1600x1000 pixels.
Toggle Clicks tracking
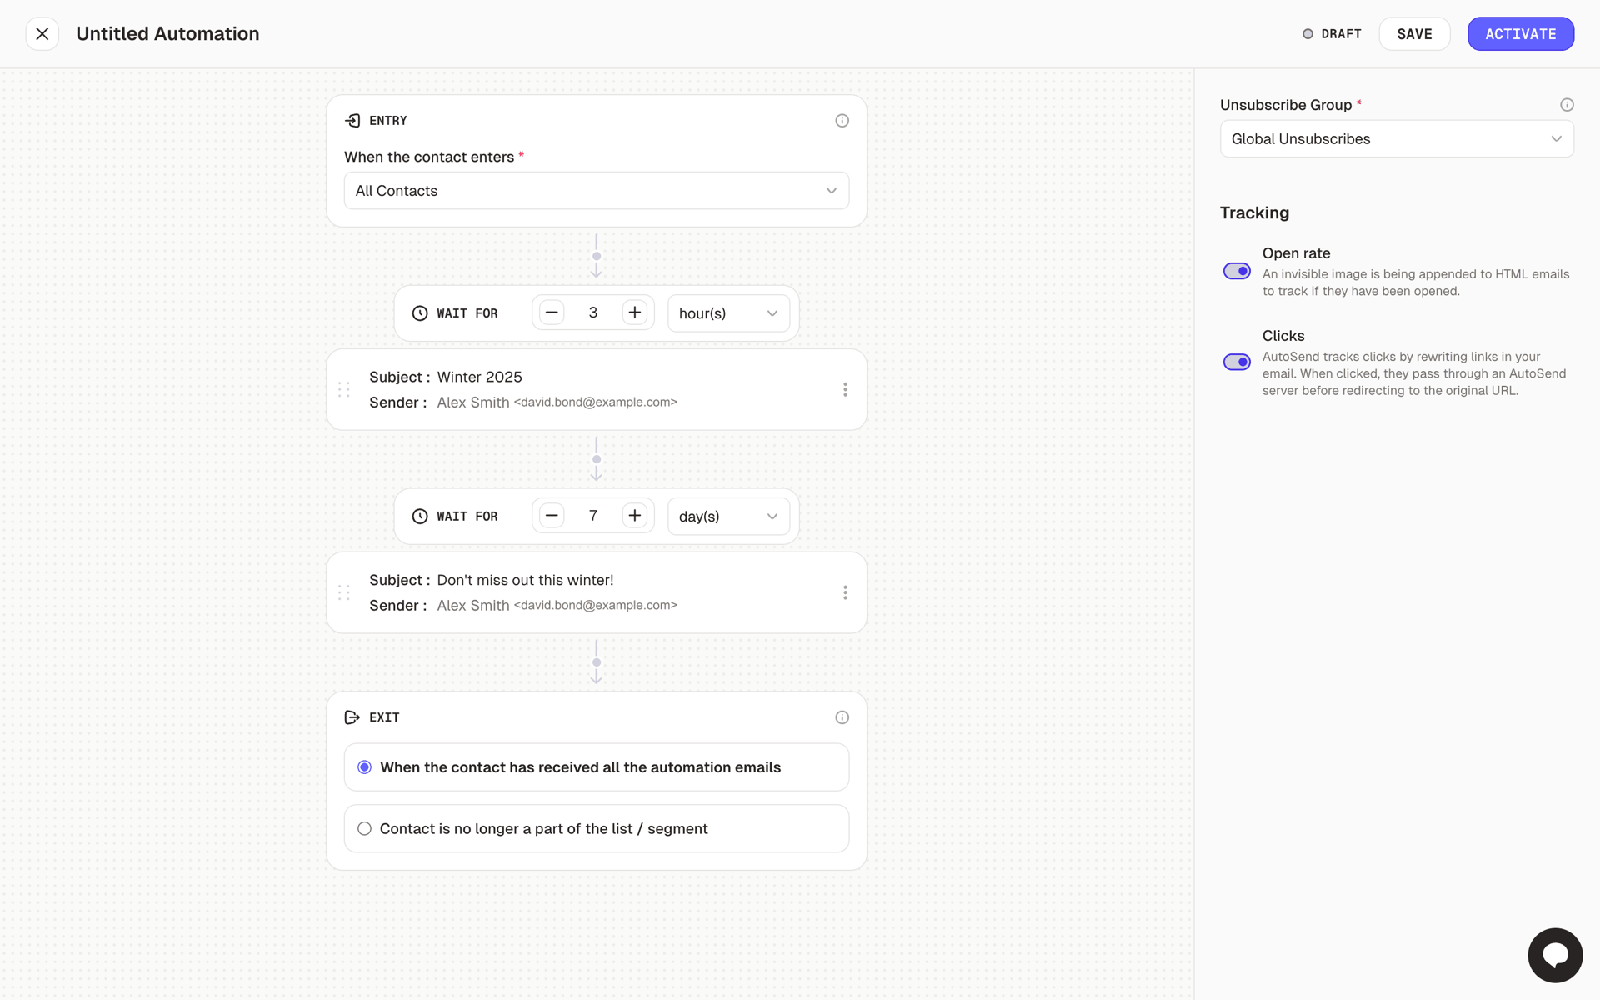tap(1237, 362)
